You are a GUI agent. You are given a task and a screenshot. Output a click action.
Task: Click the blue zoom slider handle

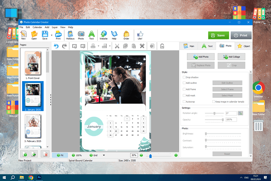coord(150,156)
